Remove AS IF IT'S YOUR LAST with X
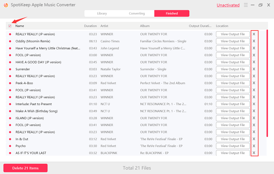 (x=254, y=153)
